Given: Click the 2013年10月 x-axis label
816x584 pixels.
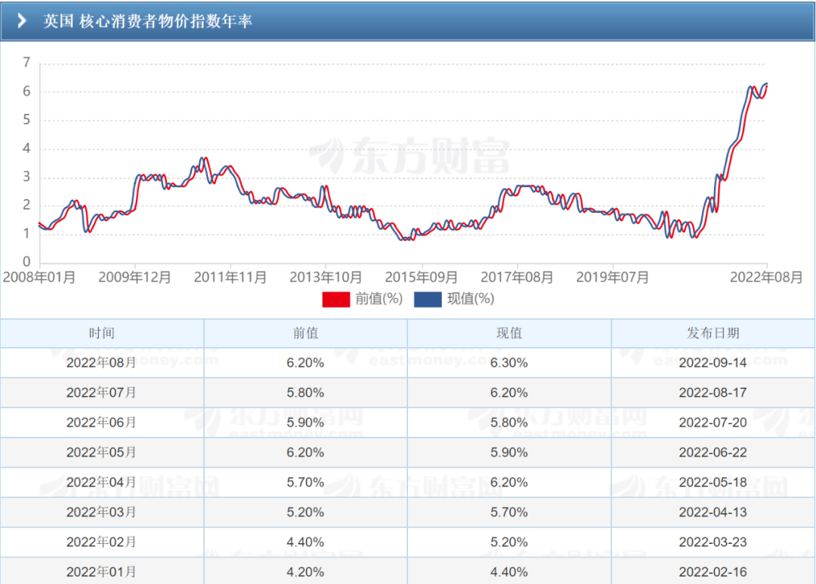Looking at the screenshot, I should 326,277.
